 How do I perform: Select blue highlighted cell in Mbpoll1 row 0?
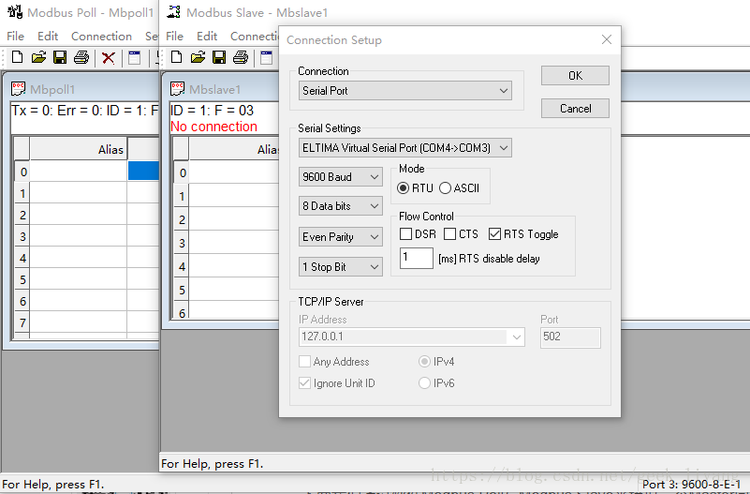point(143,172)
